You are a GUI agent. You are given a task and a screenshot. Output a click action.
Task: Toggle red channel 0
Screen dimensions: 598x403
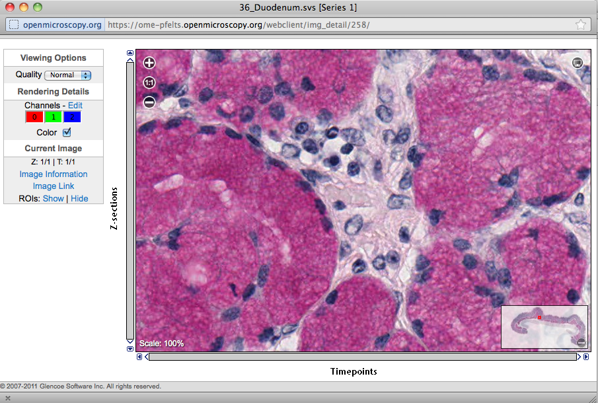pos(34,117)
